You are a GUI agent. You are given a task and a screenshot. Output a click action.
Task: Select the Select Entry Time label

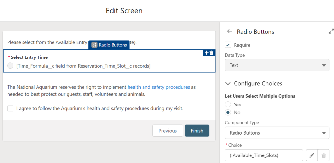click(29, 57)
